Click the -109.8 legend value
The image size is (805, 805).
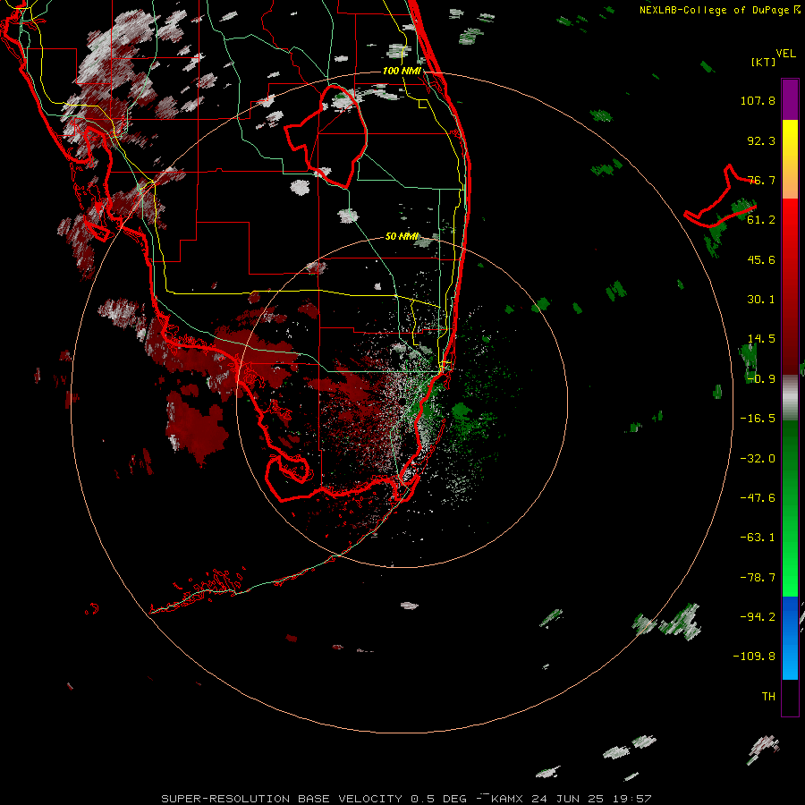pyautogui.click(x=754, y=657)
